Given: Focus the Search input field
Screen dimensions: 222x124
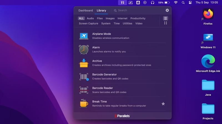Looking at the screenshot, I should 139,10.
